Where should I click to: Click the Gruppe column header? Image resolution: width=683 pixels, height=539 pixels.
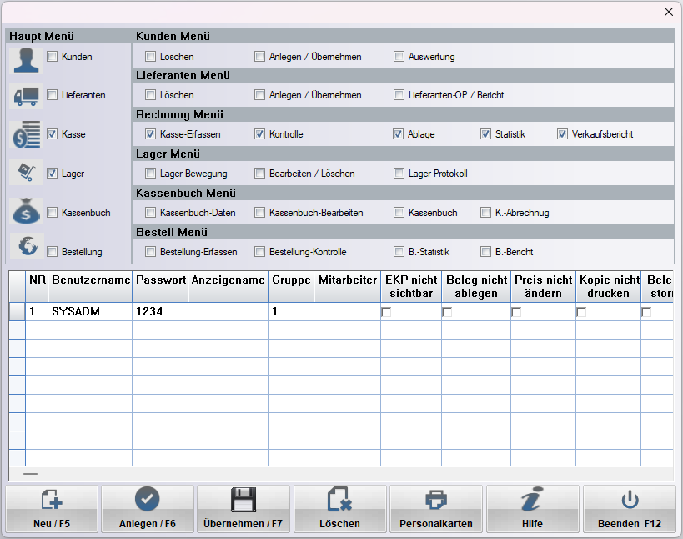tap(291, 286)
